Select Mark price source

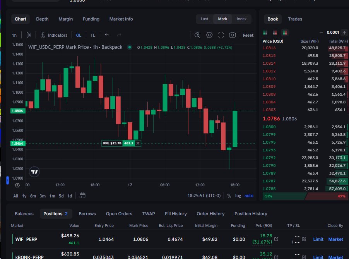[x=222, y=19]
